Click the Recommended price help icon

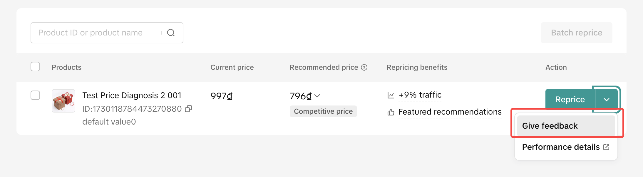tap(364, 67)
